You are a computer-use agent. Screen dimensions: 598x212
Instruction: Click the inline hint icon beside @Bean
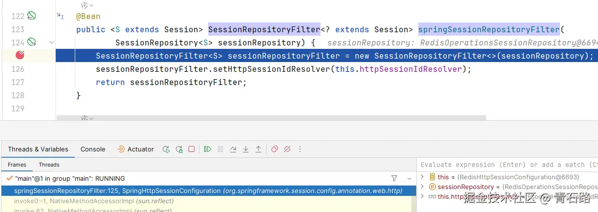60,16
